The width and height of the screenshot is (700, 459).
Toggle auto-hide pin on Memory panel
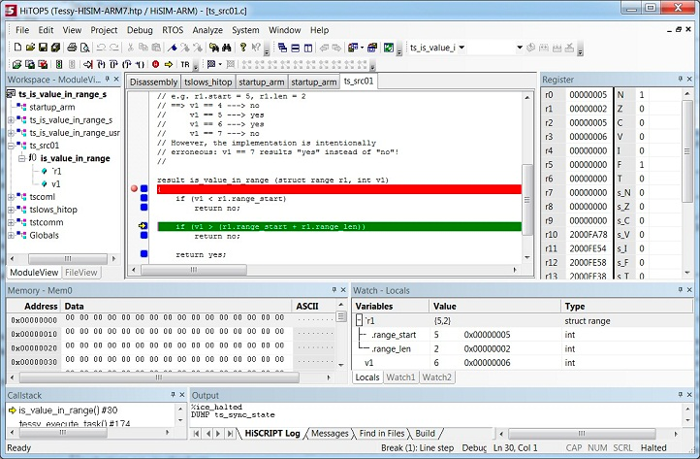coord(334,290)
